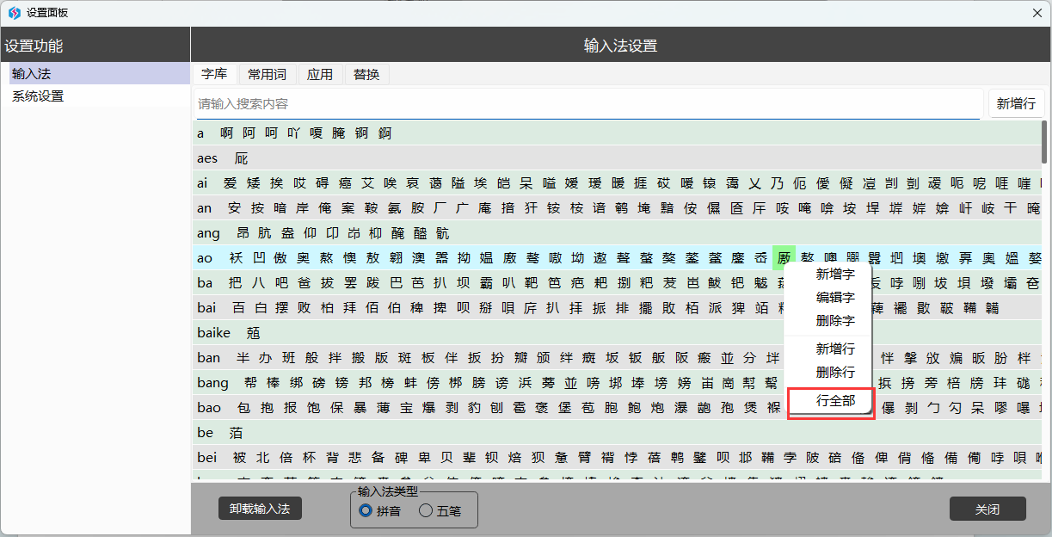Switch to the 替换 tab
This screenshot has width=1052, height=537.
pyautogui.click(x=366, y=75)
